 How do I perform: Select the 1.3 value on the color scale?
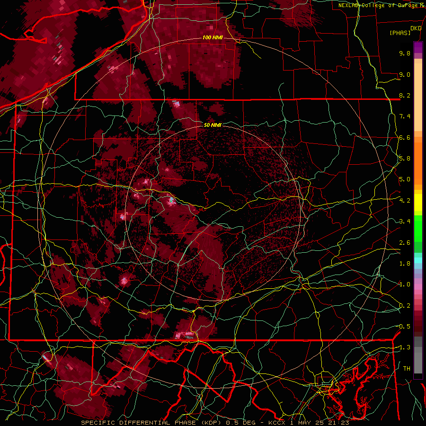click(x=405, y=347)
